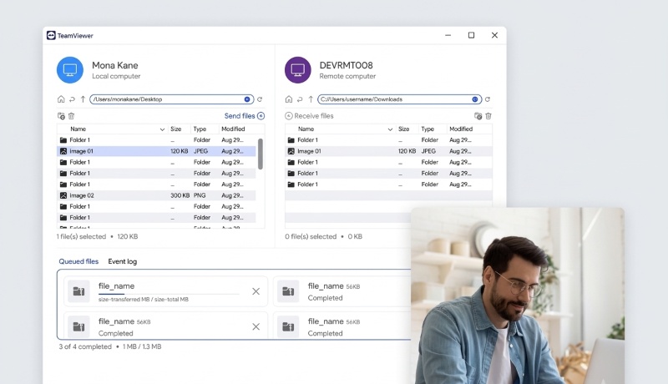Open the Event log tab
The width and height of the screenshot is (668, 384).
(x=122, y=261)
